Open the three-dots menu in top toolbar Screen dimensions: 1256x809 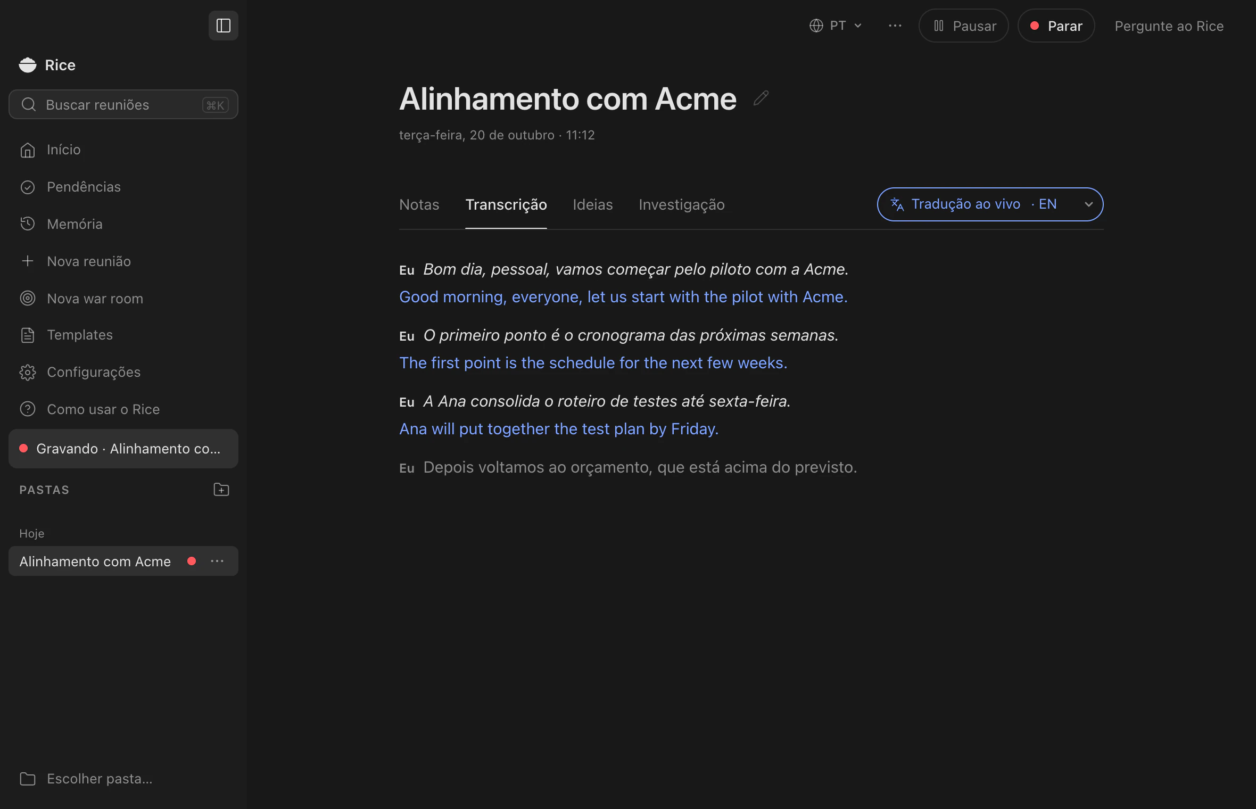[x=895, y=26]
